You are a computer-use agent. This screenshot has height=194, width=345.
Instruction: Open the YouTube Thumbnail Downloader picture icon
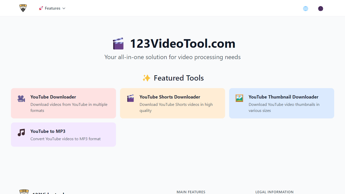[x=239, y=98]
